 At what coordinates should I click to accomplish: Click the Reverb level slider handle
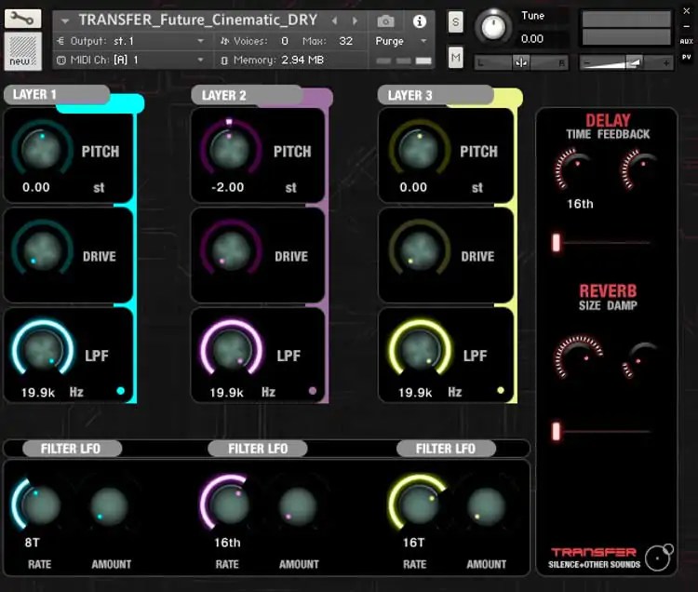click(556, 431)
